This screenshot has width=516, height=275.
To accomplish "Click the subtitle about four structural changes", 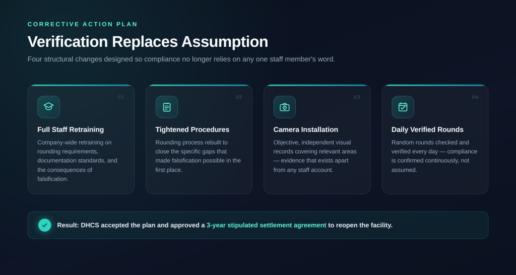I will point(181,59).
